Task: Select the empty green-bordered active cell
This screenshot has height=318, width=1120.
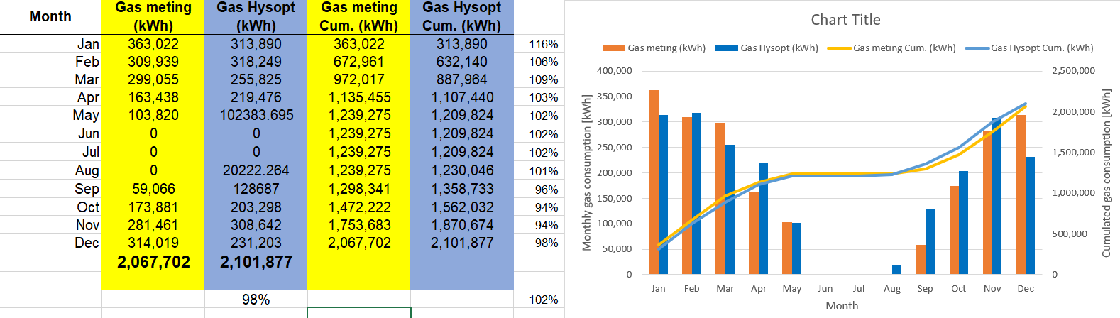Action: pyautogui.click(x=358, y=312)
